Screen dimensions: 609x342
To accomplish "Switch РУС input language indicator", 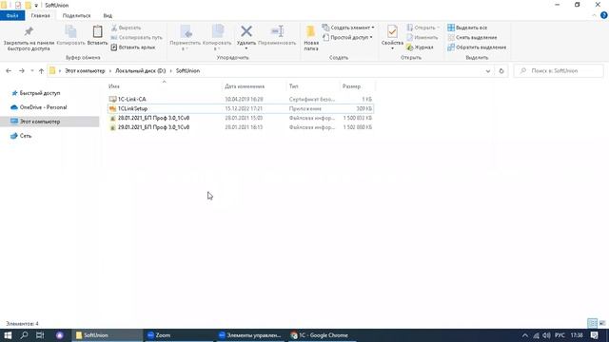I will coord(560,335).
